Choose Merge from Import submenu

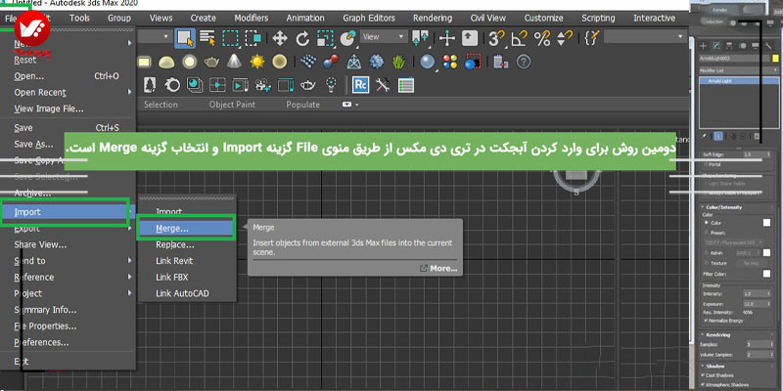point(186,229)
